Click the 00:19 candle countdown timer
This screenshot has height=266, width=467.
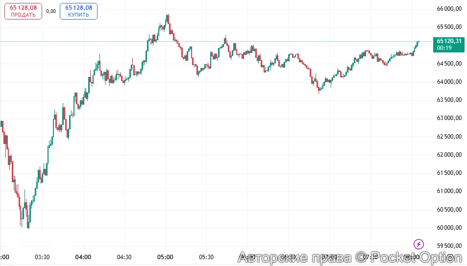point(444,48)
